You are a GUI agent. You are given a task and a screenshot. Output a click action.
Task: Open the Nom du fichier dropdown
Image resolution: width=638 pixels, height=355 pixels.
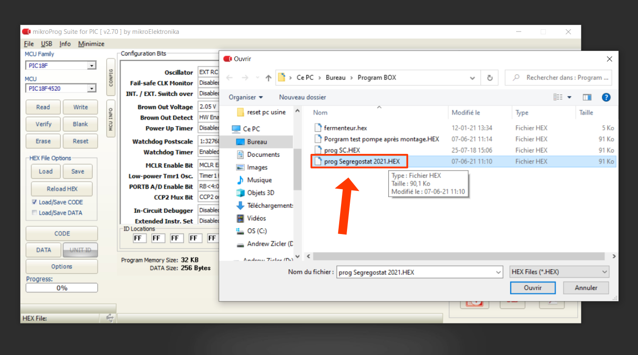click(498, 272)
